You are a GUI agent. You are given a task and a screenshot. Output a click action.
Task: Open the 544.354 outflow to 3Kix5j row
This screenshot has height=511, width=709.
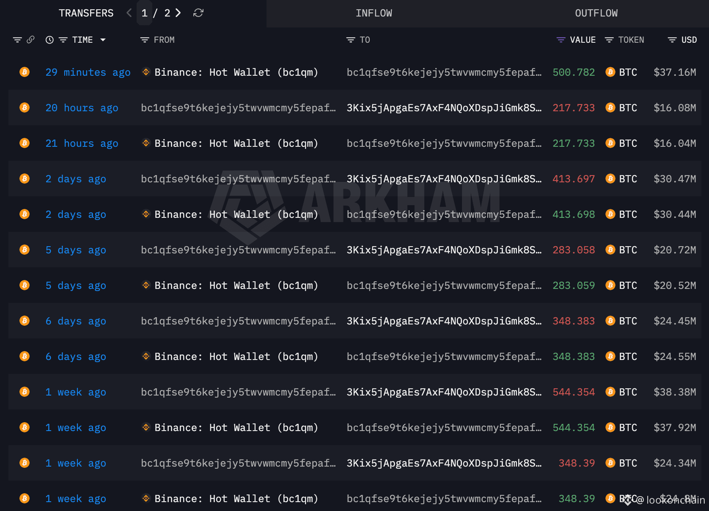click(354, 392)
